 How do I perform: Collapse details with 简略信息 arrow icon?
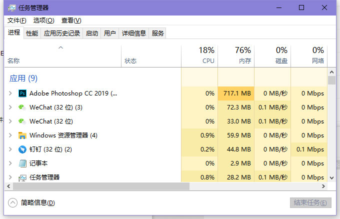point(13,202)
